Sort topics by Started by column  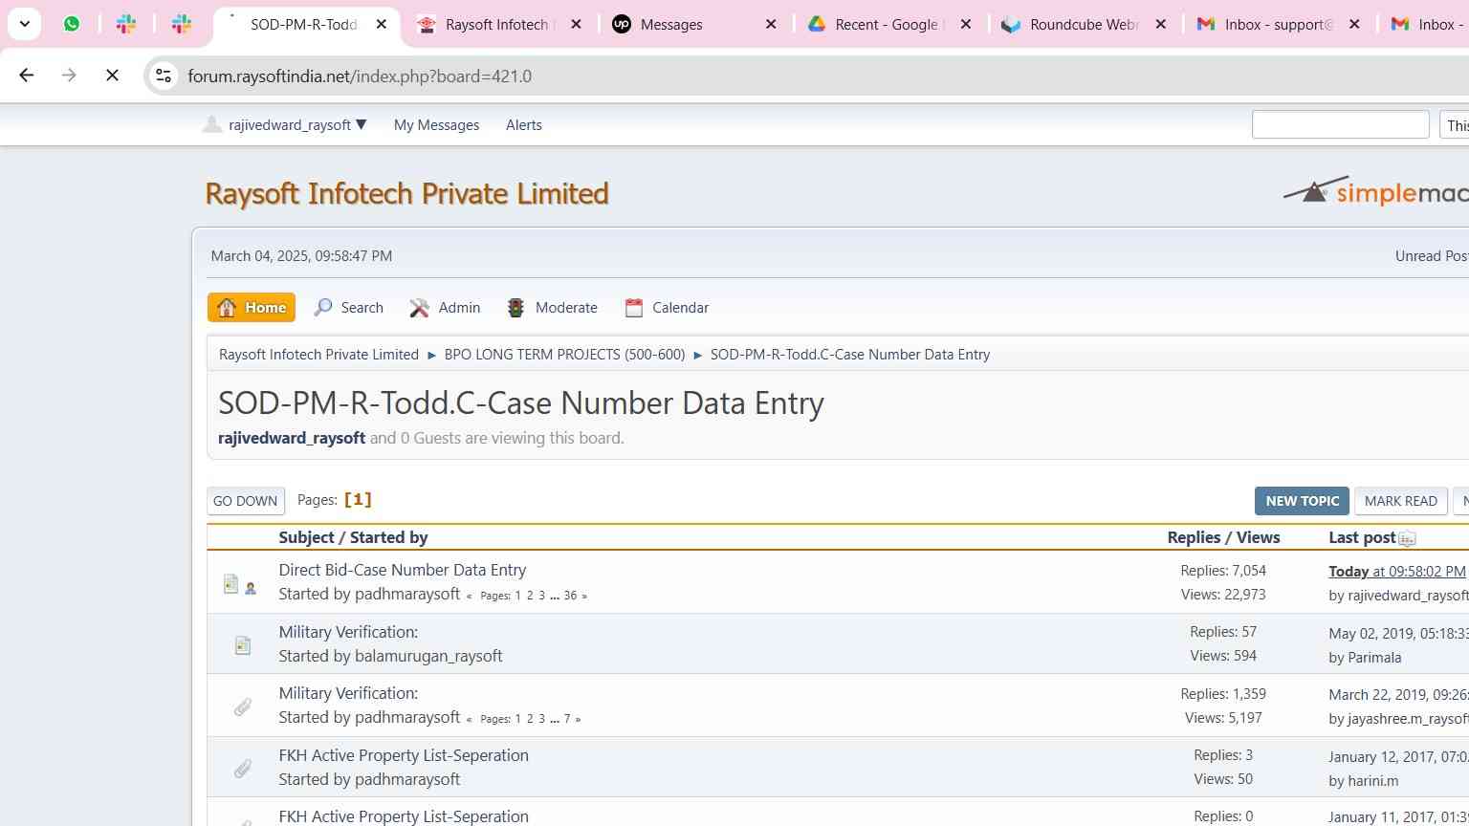point(388,537)
